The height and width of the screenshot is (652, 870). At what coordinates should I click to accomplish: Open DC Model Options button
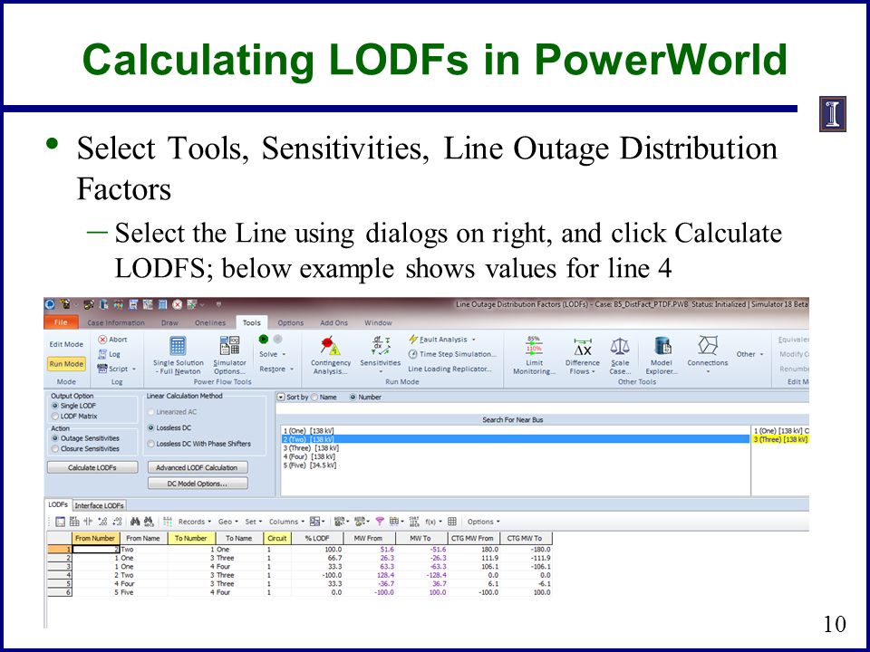pyautogui.click(x=197, y=484)
